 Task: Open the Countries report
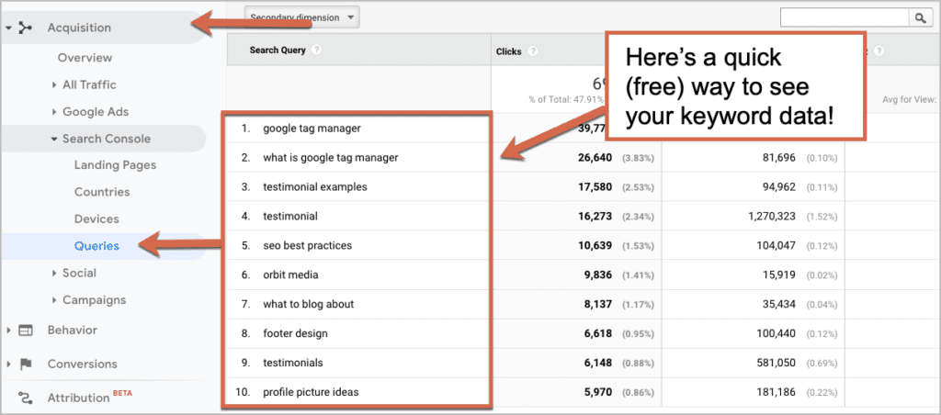102,192
